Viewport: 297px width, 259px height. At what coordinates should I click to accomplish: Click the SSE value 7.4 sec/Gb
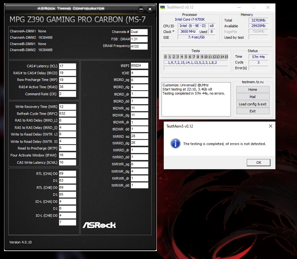(197, 37)
